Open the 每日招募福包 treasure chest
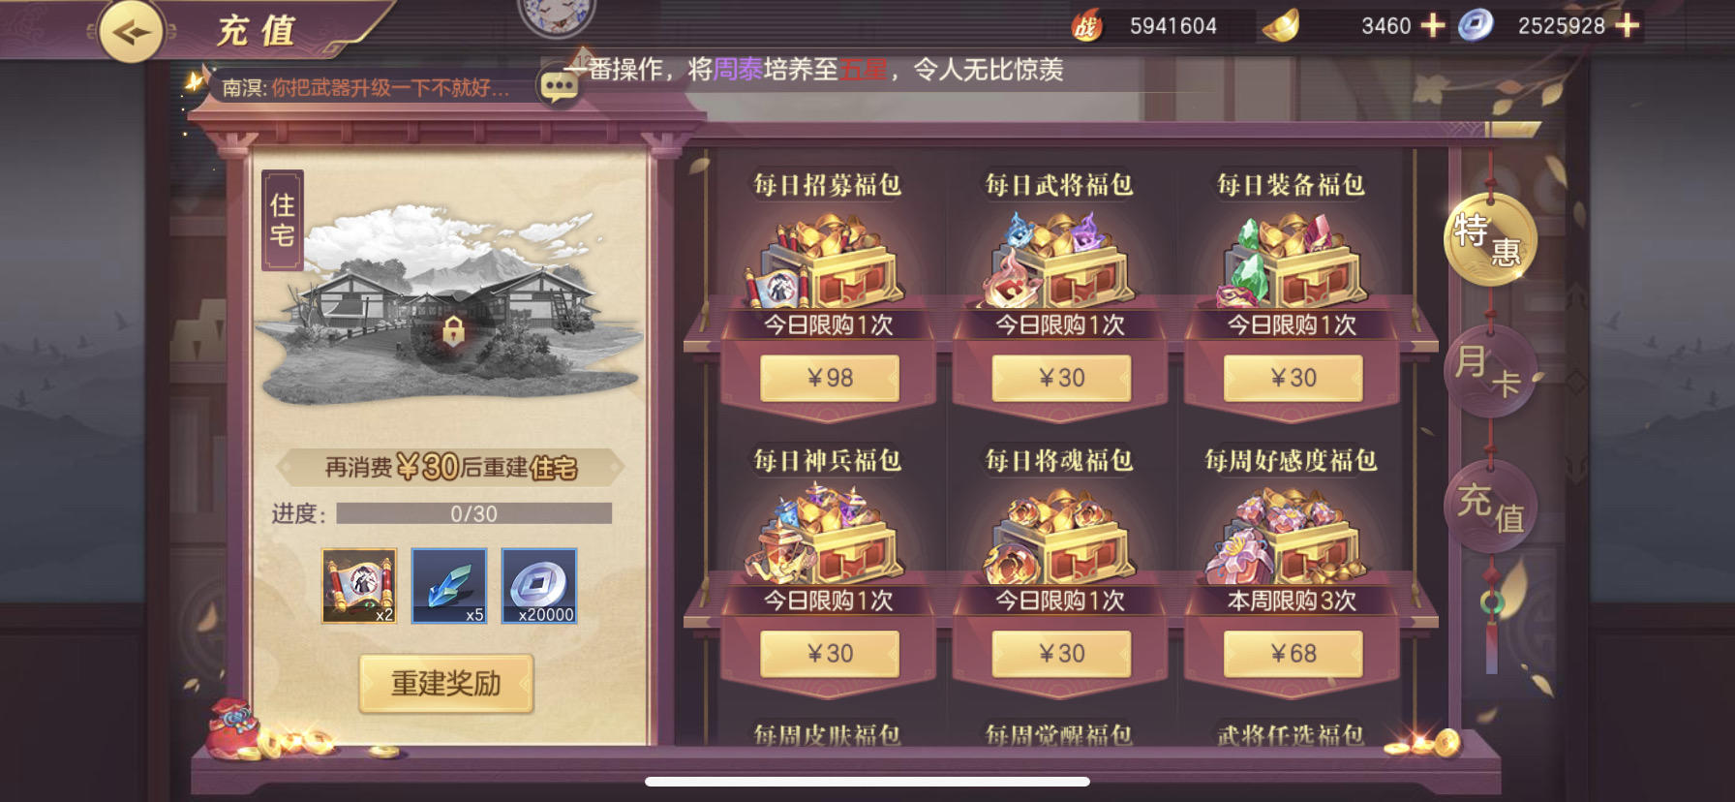This screenshot has height=802, width=1735. pyautogui.click(x=828, y=260)
